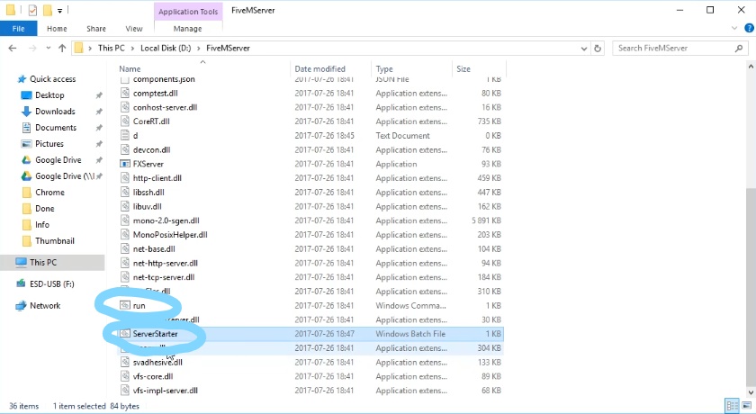Select the net-base.dll file icon

[x=125, y=249]
